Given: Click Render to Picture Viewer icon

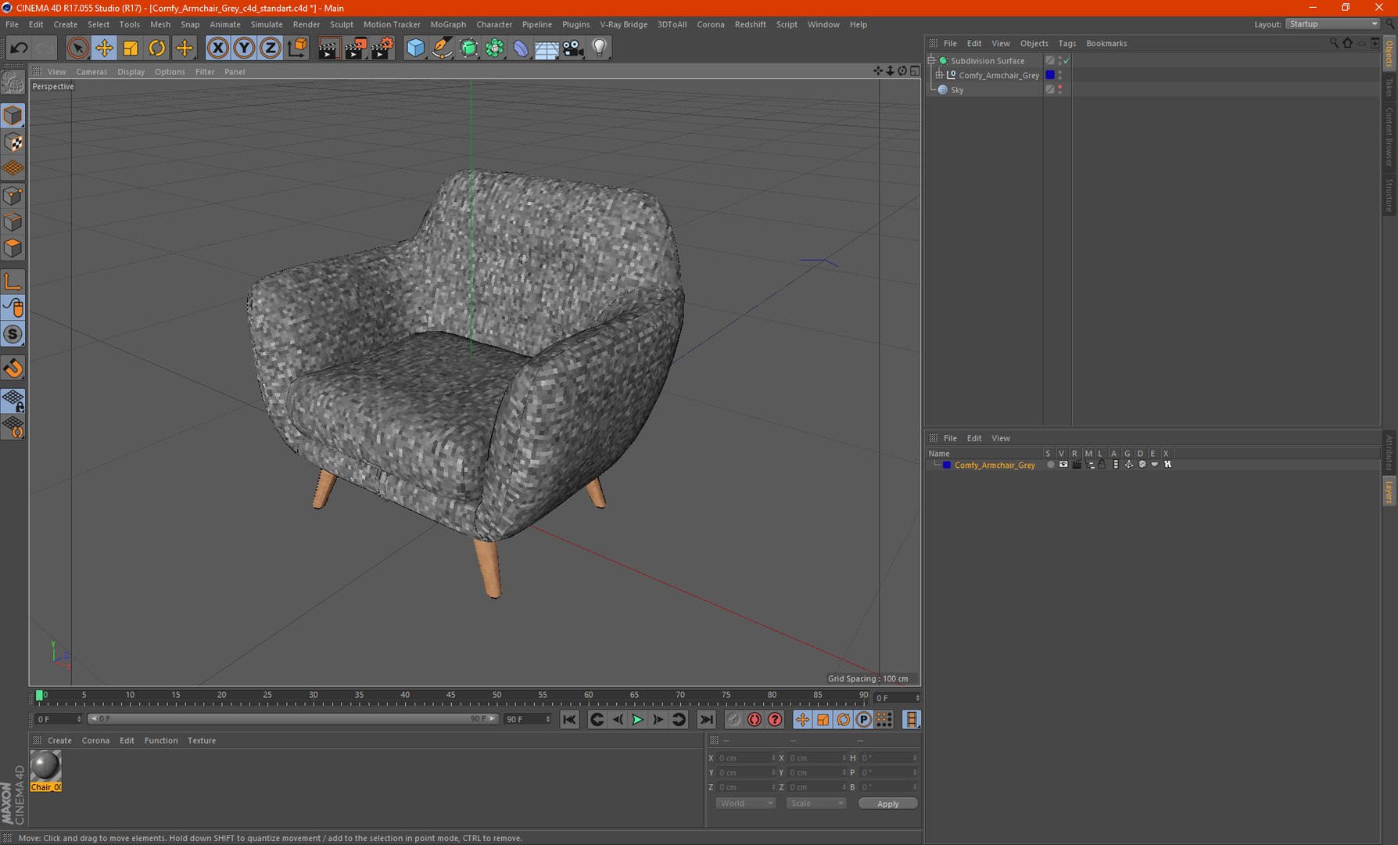Looking at the screenshot, I should click(356, 49).
